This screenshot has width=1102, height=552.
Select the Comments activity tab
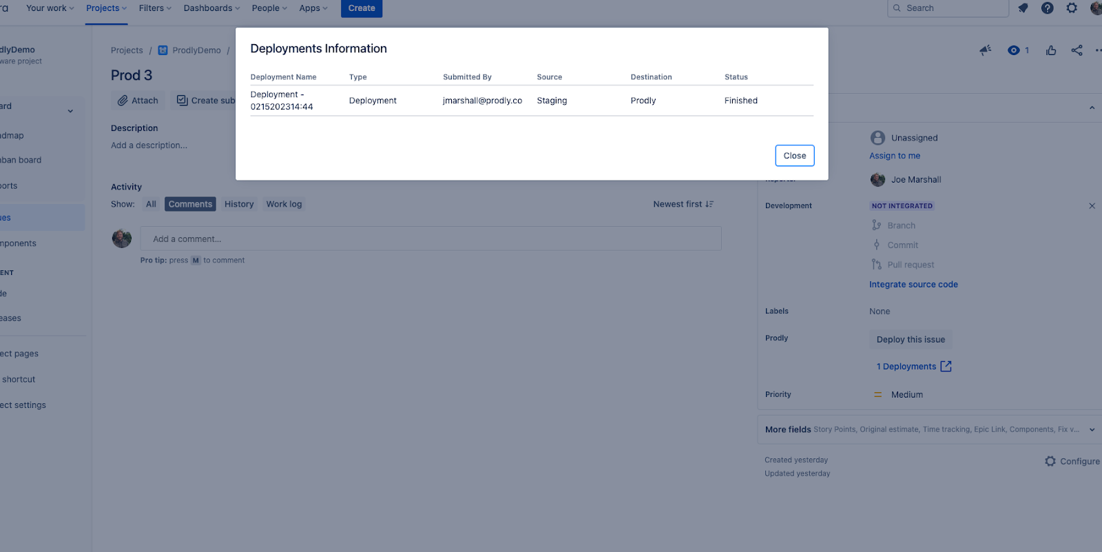190,204
